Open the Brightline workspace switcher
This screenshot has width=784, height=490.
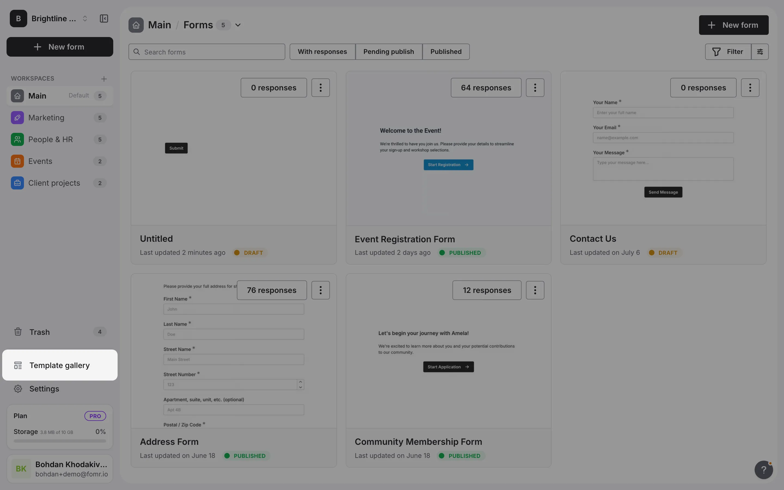tap(50, 19)
